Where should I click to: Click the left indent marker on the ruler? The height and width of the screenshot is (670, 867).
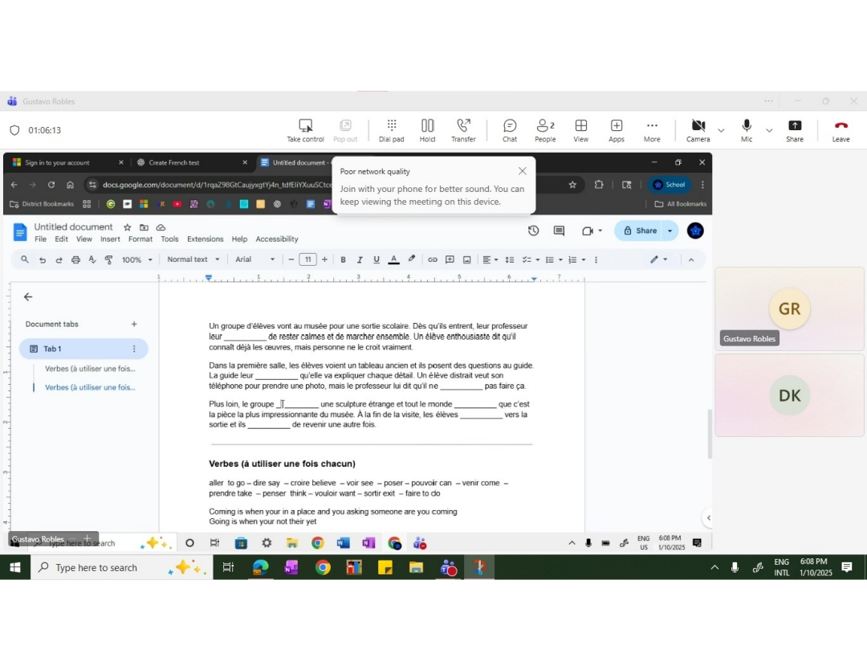point(209,278)
